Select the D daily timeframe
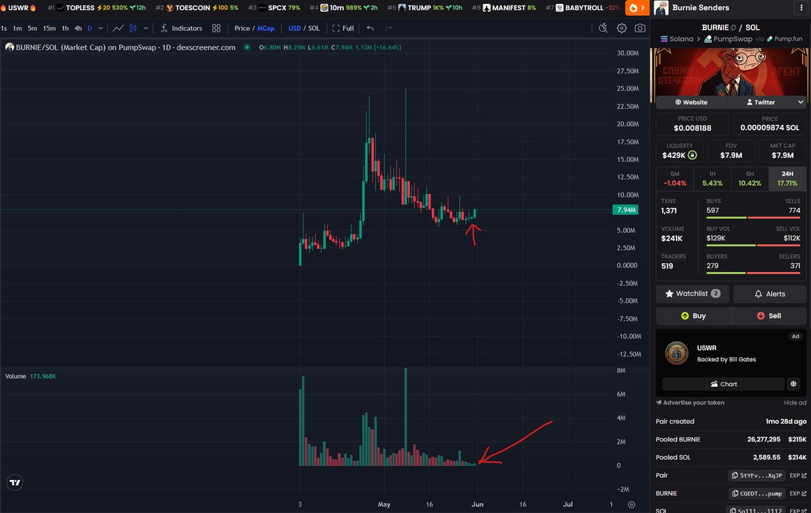 [90, 28]
